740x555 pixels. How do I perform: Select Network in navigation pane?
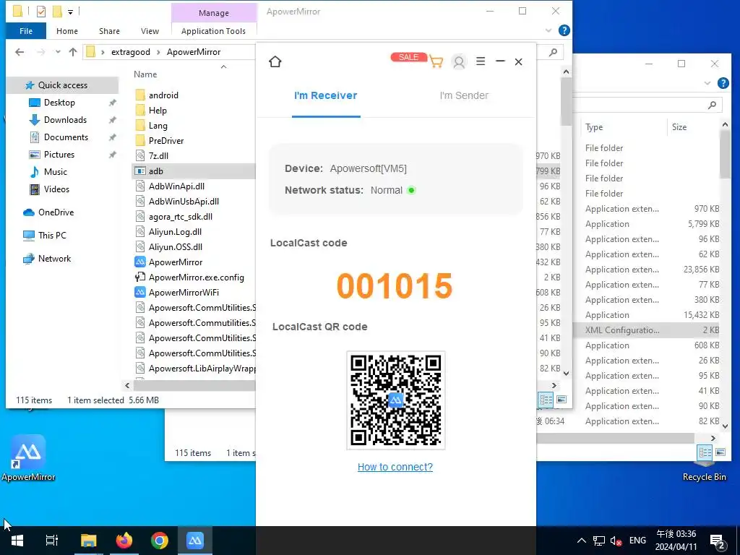coord(54,259)
